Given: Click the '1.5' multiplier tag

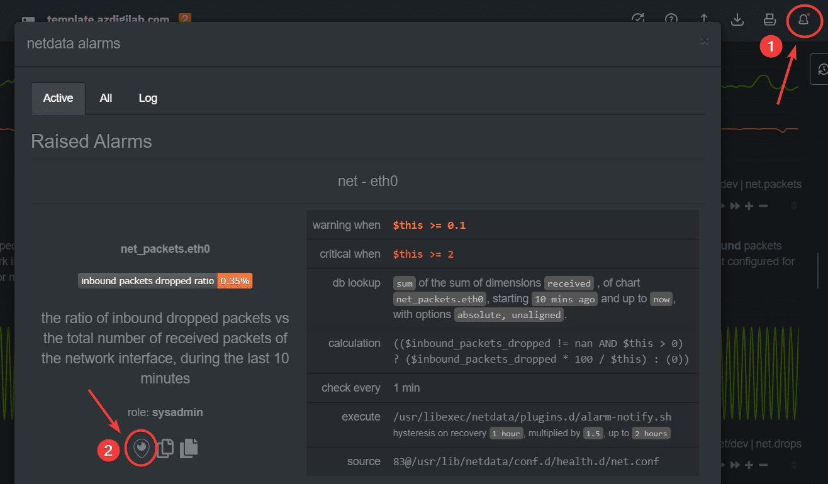Looking at the screenshot, I should point(593,433).
